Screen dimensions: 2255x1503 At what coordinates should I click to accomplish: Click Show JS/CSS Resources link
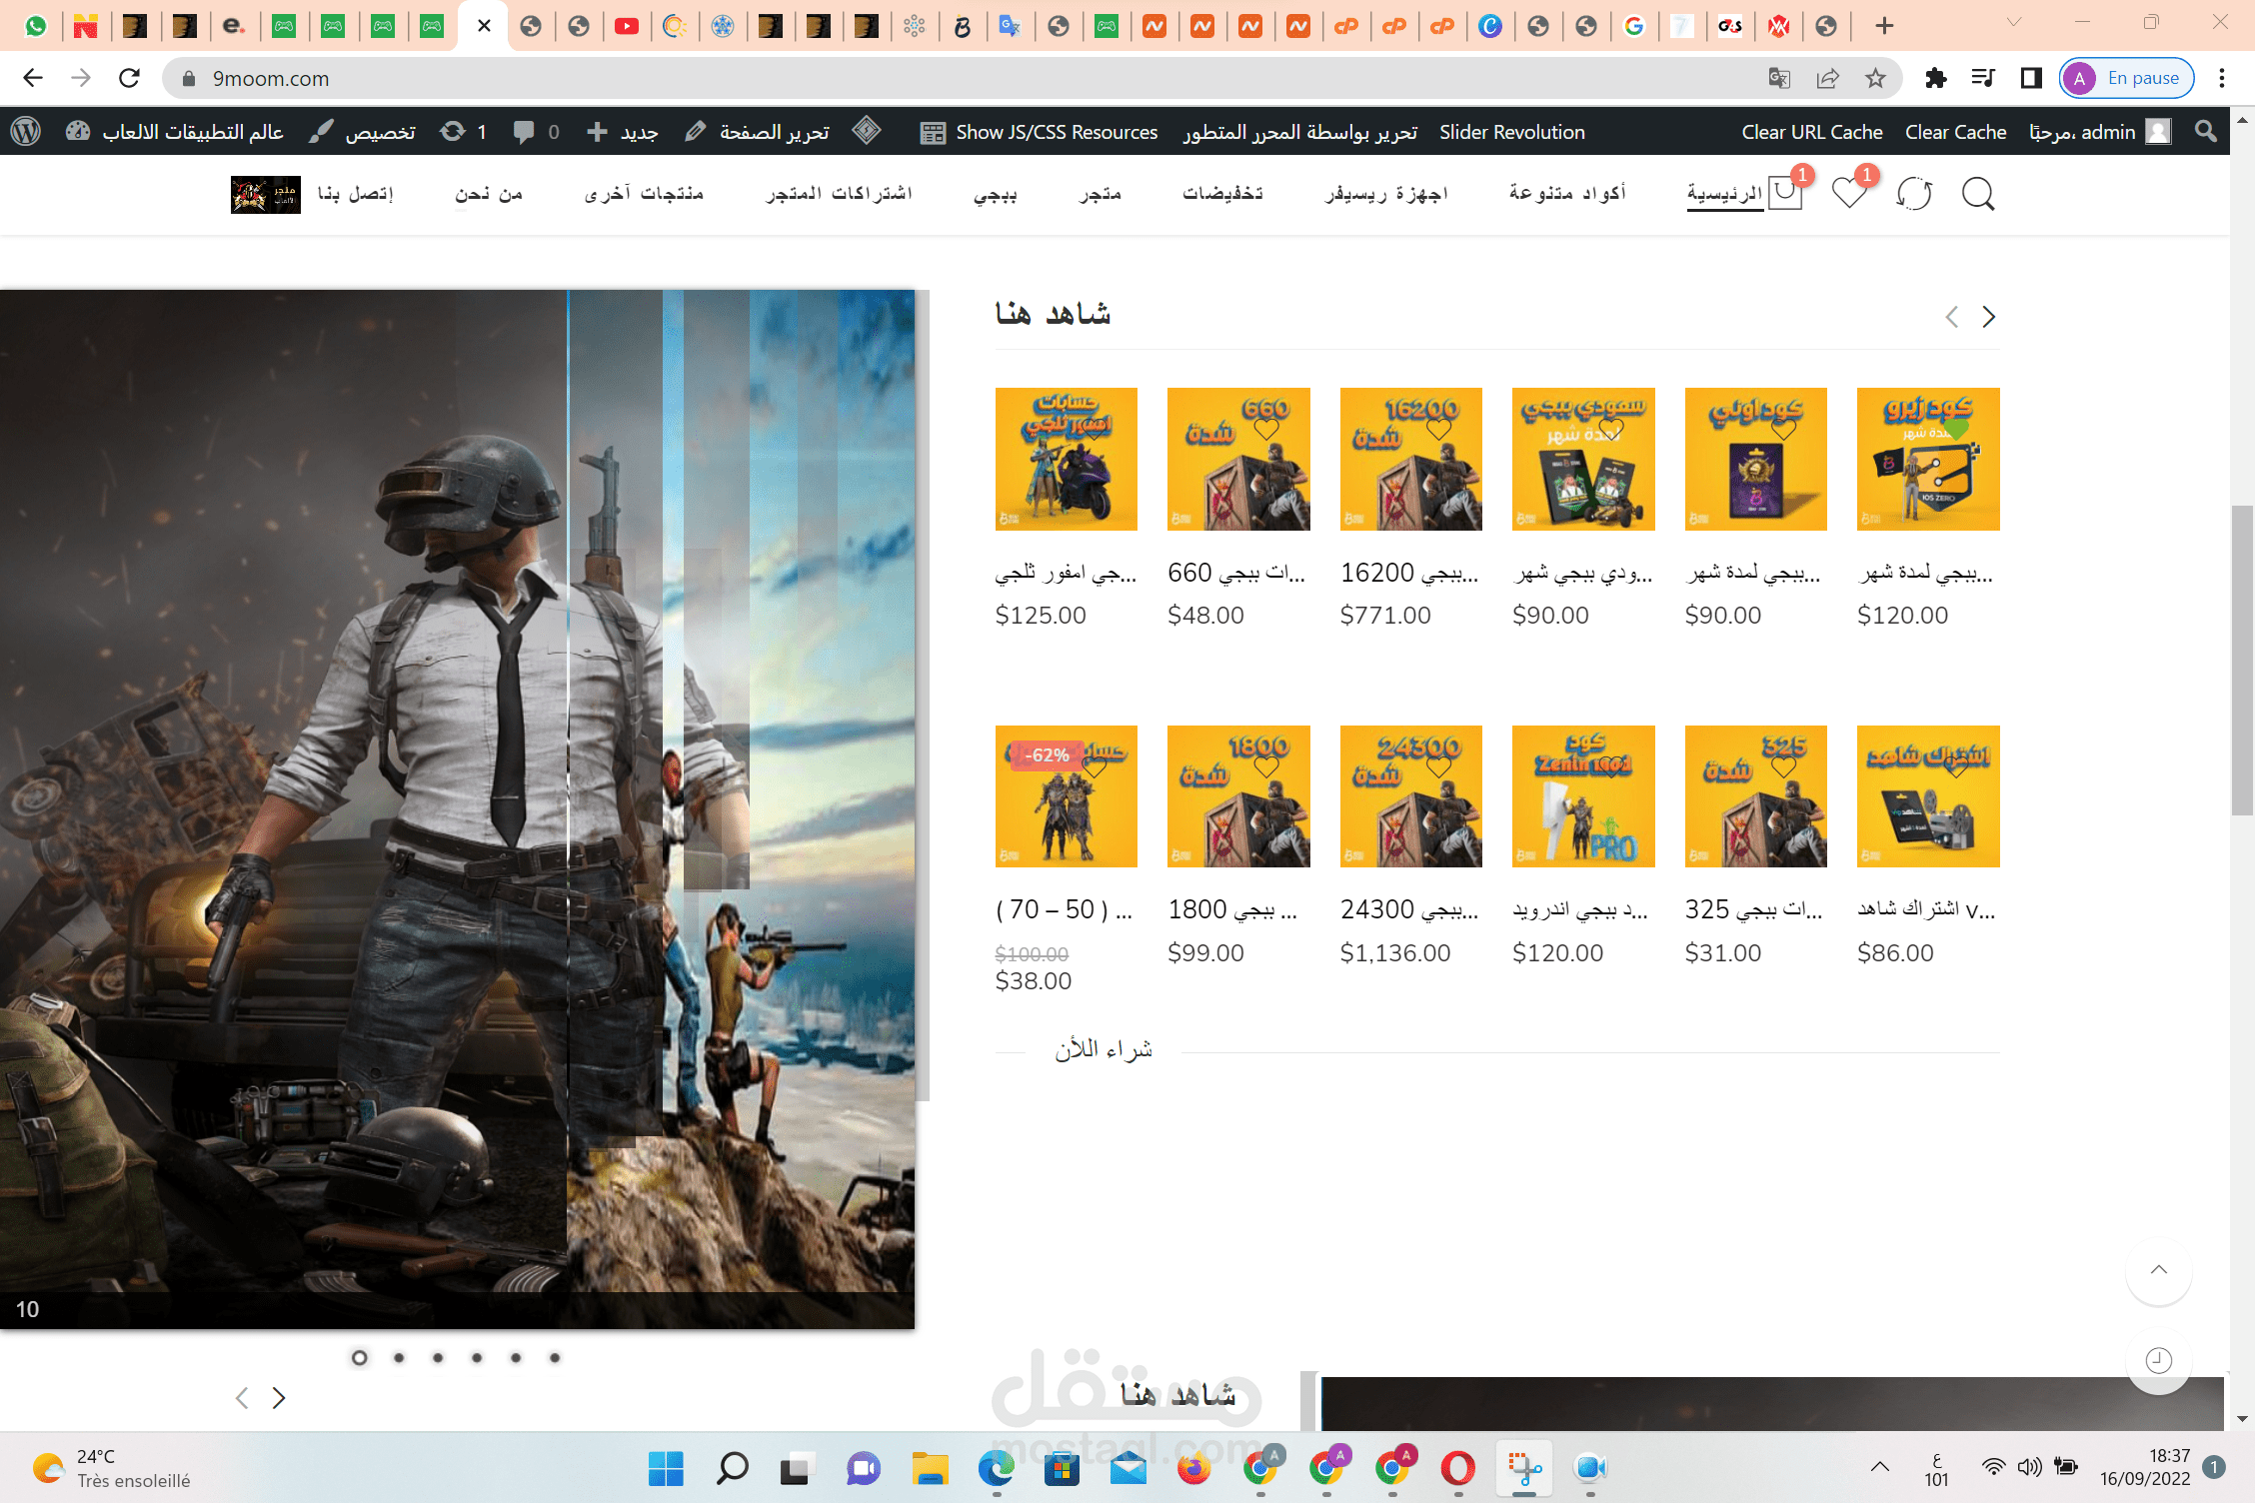click(x=1040, y=132)
